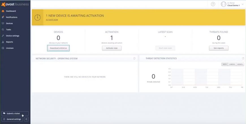The image size is (246, 124).
Task: Click the banner heading about new device
Action: tap(75, 16)
